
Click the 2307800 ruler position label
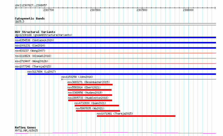click(95, 10)
